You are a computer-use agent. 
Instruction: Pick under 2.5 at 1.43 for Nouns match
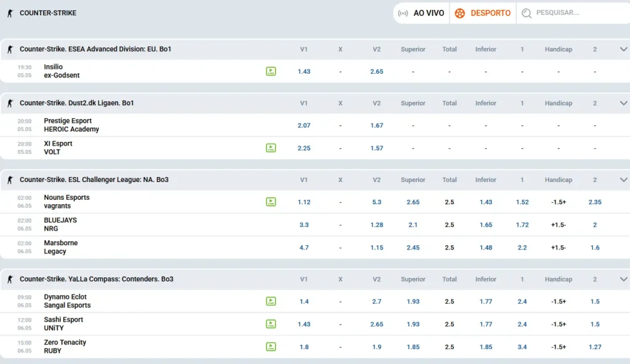[x=486, y=202]
